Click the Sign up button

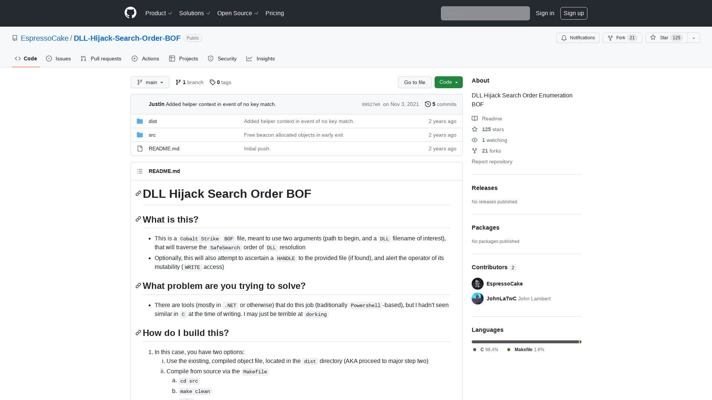pos(574,13)
